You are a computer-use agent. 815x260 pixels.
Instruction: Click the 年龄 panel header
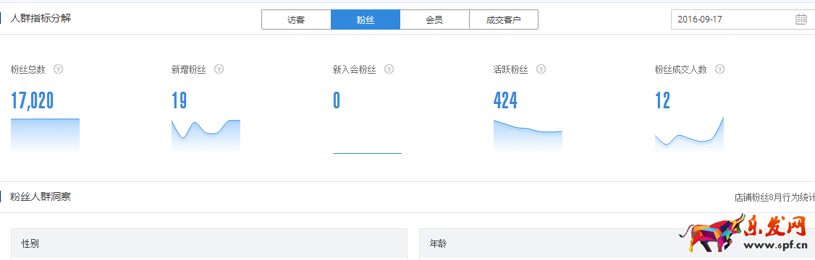617,243
